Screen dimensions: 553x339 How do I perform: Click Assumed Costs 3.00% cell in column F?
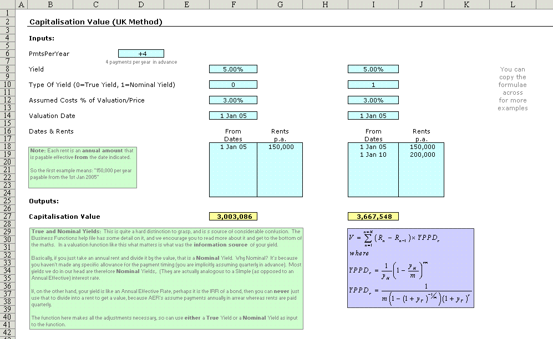pos(233,100)
